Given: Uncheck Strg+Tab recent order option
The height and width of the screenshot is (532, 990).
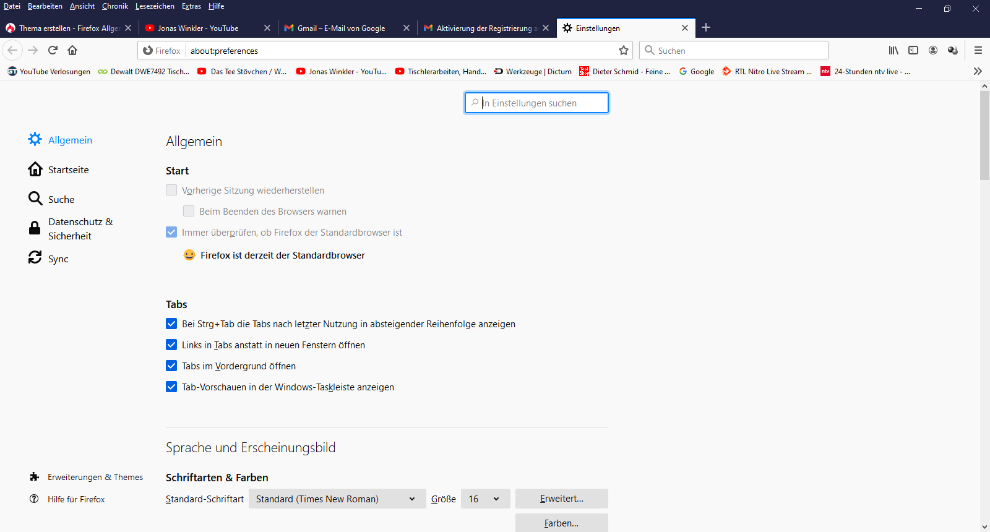Looking at the screenshot, I should (x=171, y=324).
